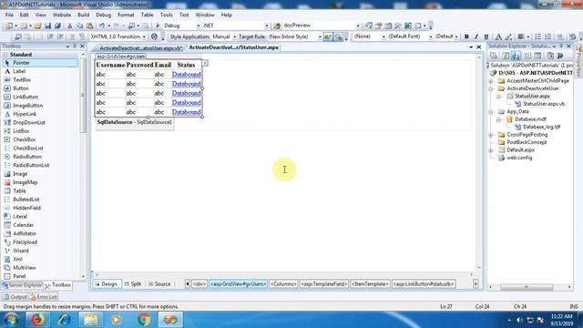The height and width of the screenshot is (328, 583).
Task: Open the Target Rule dropdown
Action: coord(320,36)
